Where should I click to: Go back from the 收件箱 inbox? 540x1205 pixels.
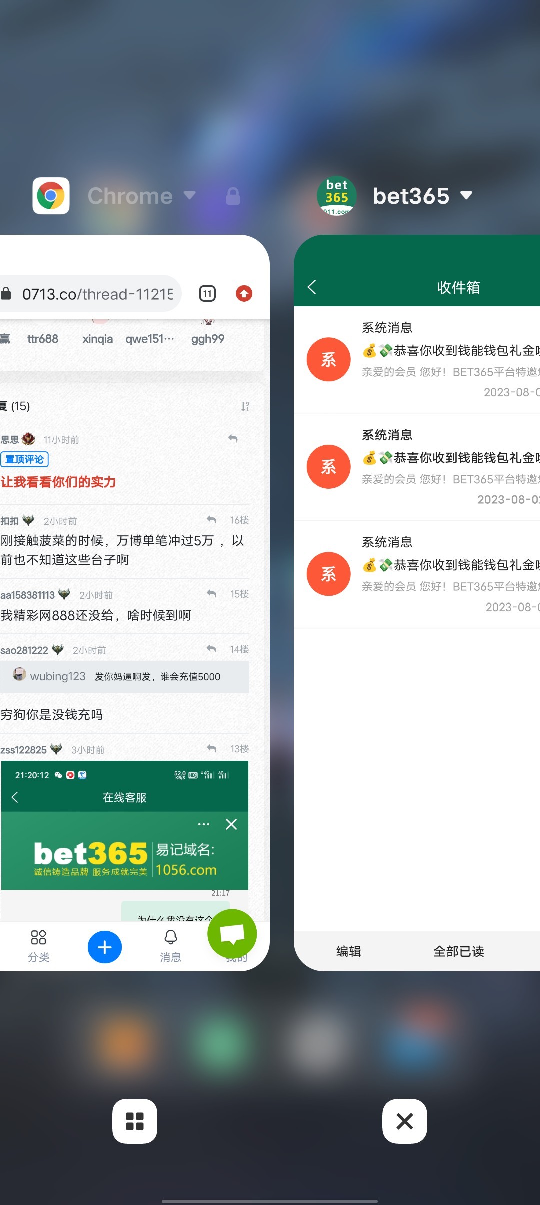[x=312, y=287]
